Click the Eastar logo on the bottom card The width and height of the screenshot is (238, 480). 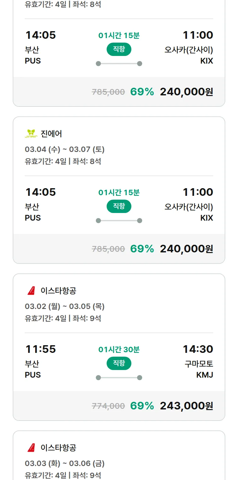(x=31, y=448)
